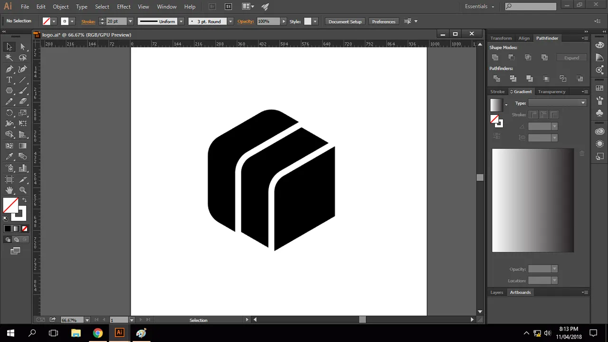Select the Zoom tool
The image size is (608, 342).
23,190
